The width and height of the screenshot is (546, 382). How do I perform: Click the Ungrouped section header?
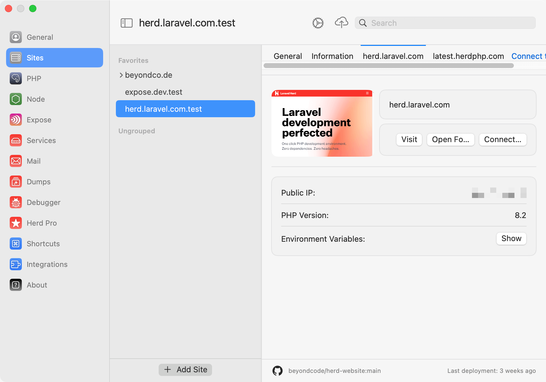click(137, 131)
